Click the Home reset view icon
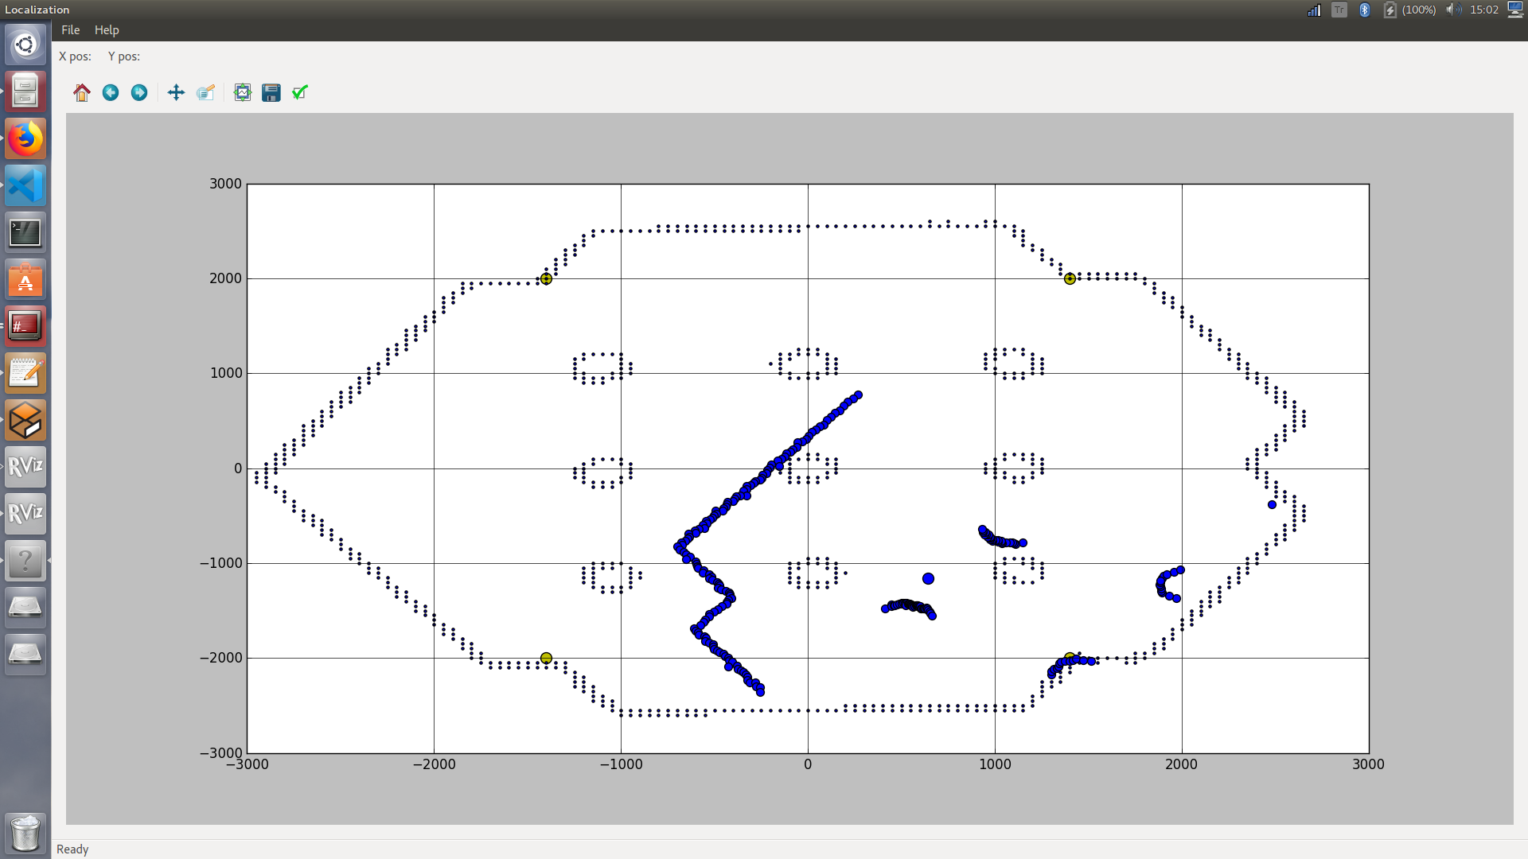Viewport: 1528px width, 859px height. [82, 93]
